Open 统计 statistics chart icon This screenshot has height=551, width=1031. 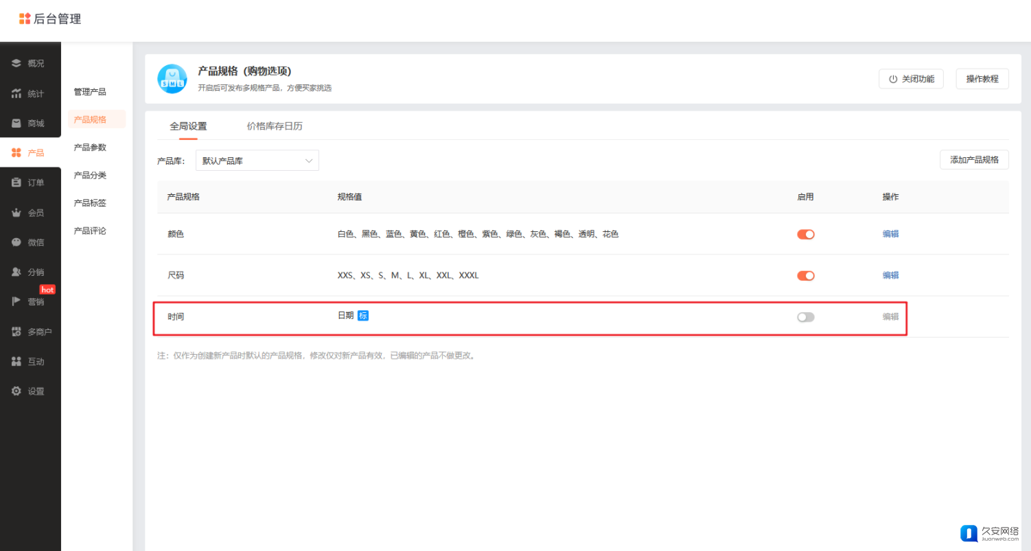pyautogui.click(x=16, y=93)
